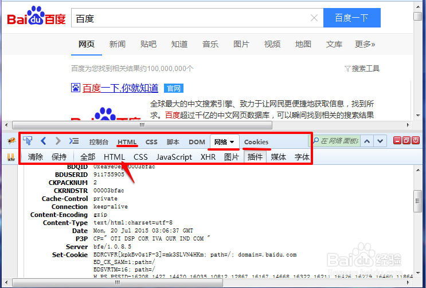
Task: Filter network requests by JavaScript
Action: [174, 157]
